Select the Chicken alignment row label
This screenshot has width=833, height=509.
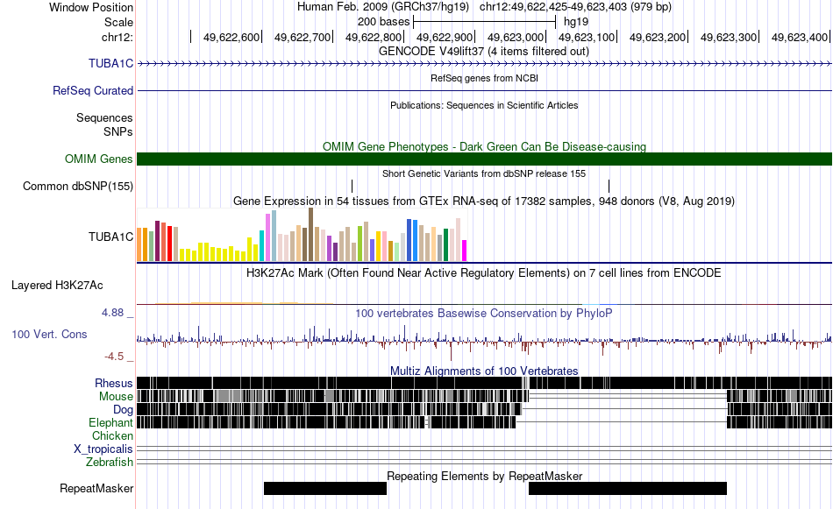point(112,435)
